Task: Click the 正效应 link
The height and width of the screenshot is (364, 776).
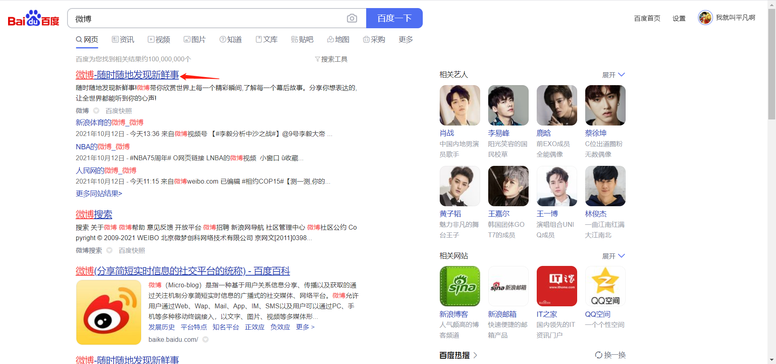Action: point(255,327)
